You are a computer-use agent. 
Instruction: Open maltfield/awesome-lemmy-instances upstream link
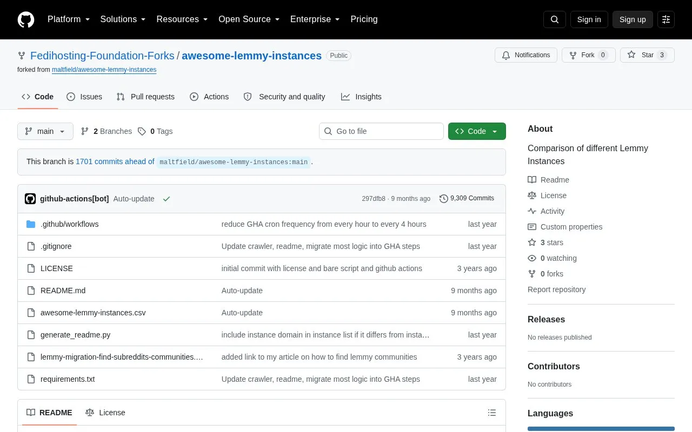[104, 70]
